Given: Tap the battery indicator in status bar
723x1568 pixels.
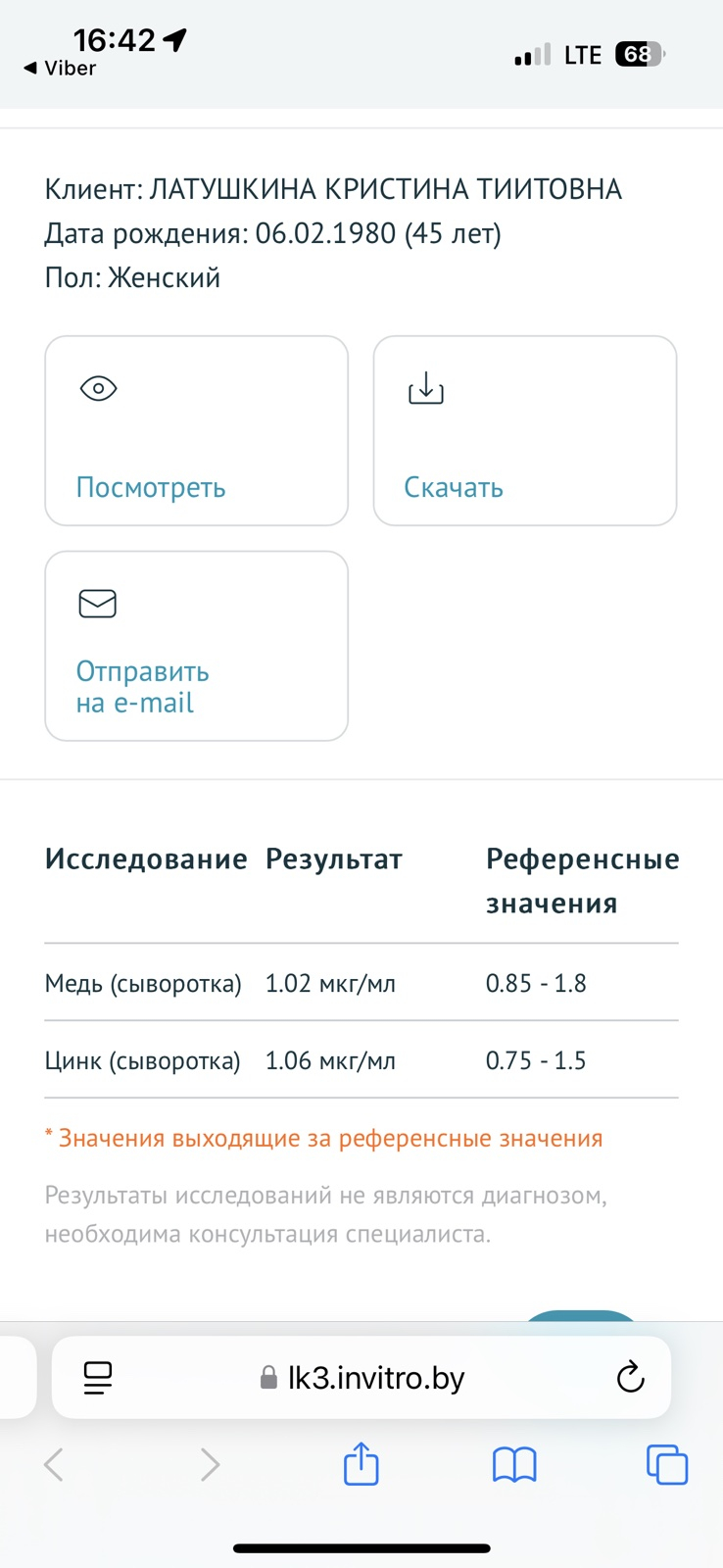Looking at the screenshot, I should click(640, 55).
